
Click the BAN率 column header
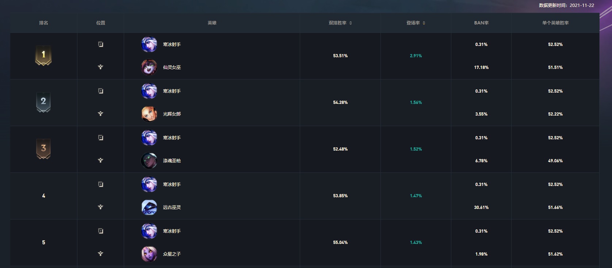pos(481,23)
